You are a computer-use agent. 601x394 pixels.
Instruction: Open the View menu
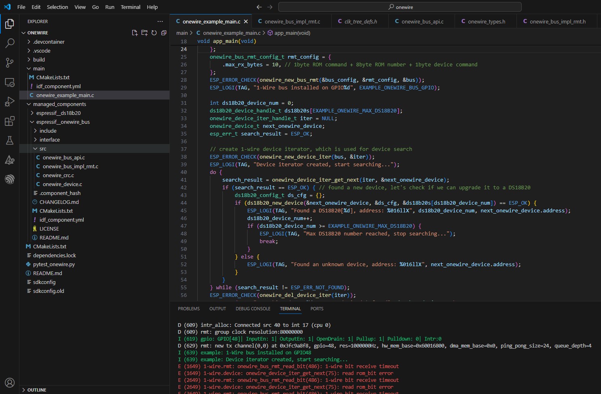[x=80, y=7]
